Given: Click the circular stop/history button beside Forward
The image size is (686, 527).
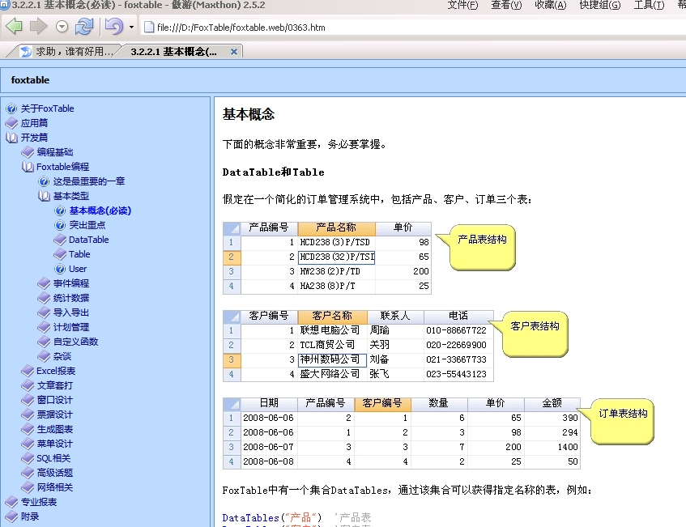Looking at the screenshot, I should 62,27.
